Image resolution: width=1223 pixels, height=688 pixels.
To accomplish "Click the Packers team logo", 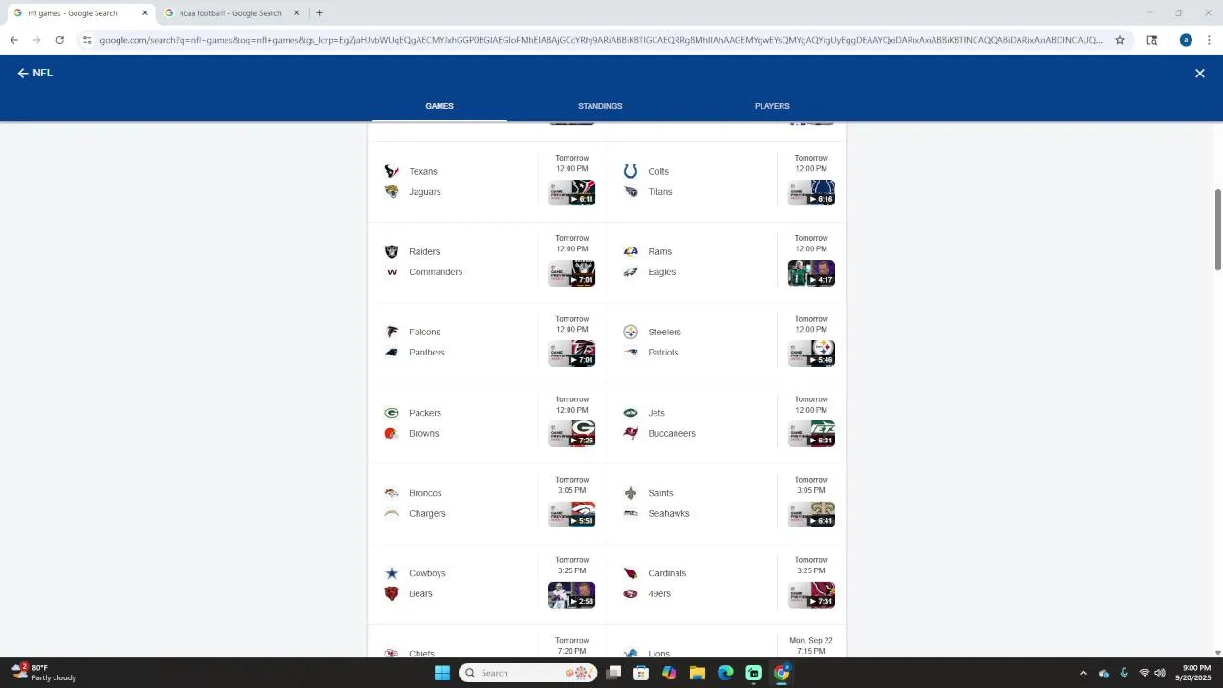I will coord(392,413).
